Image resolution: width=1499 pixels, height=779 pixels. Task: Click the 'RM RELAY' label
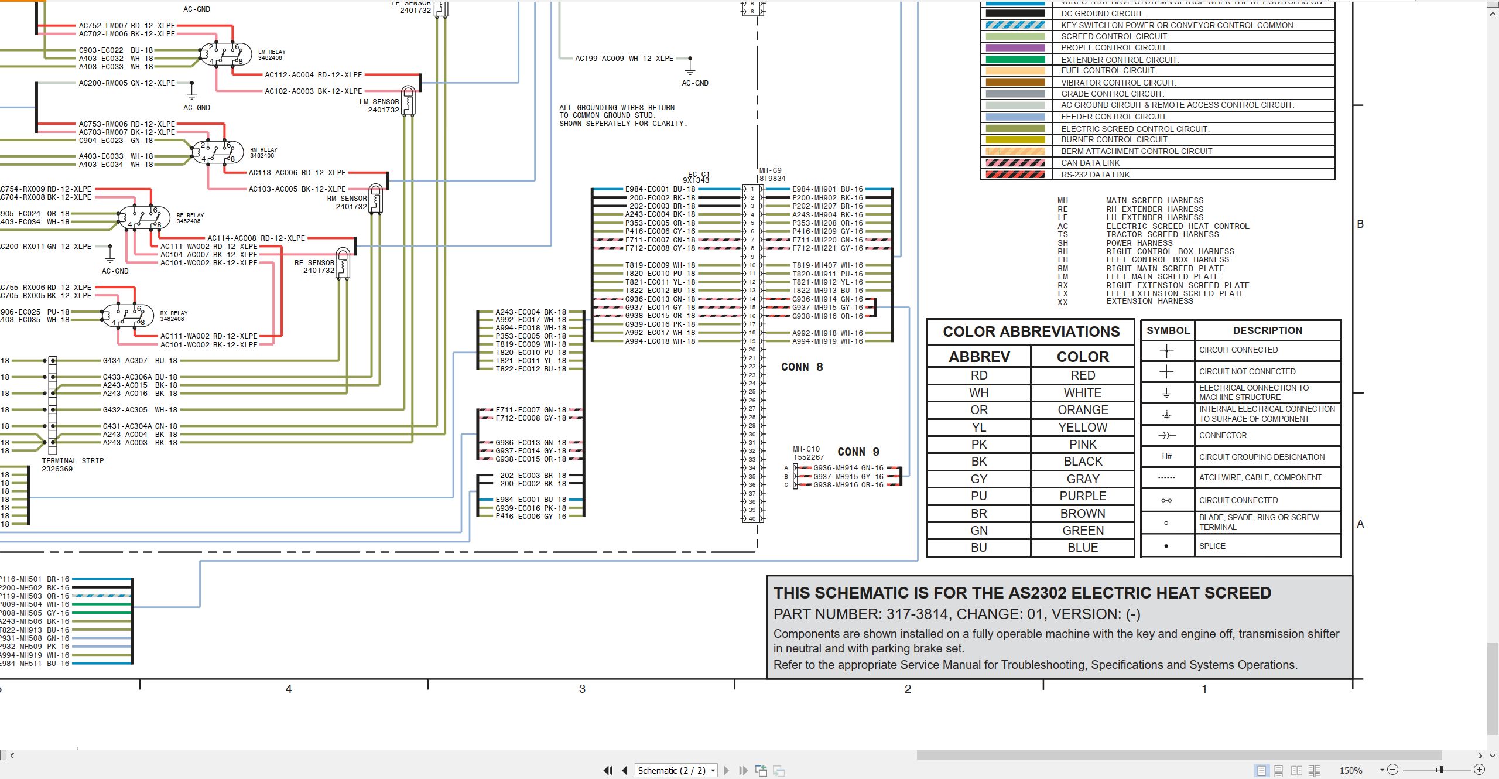(263, 150)
